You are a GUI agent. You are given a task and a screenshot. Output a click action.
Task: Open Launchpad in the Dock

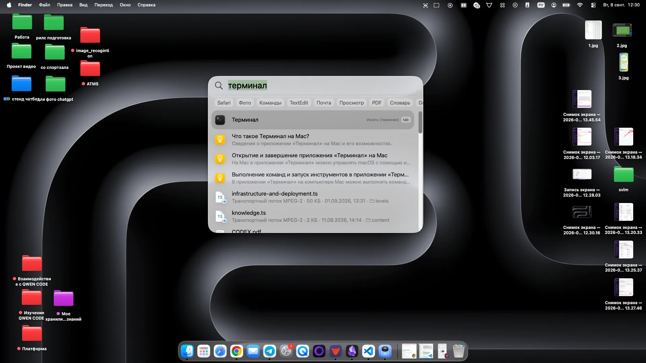click(x=204, y=351)
